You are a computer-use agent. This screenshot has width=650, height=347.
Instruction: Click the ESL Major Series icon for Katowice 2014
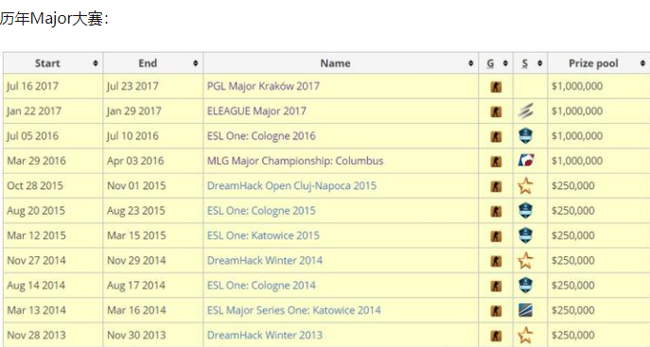point(525,310)
